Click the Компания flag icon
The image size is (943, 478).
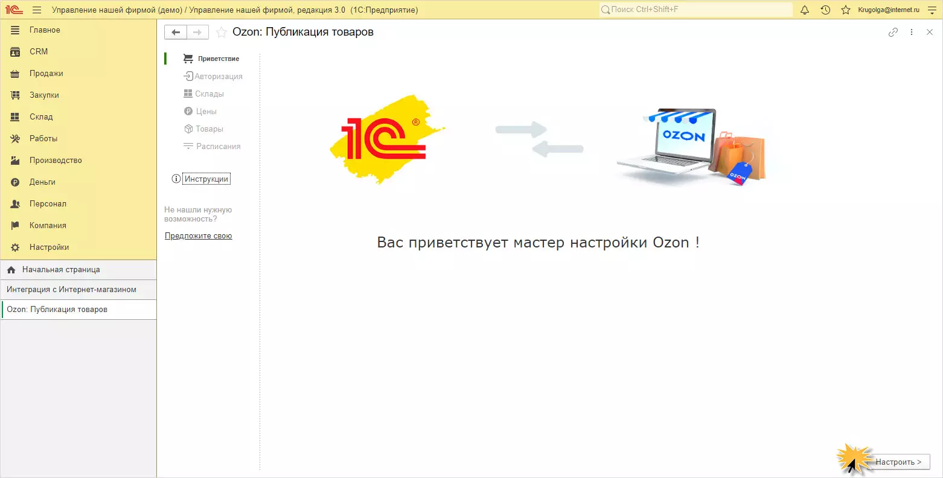(16, 225)
